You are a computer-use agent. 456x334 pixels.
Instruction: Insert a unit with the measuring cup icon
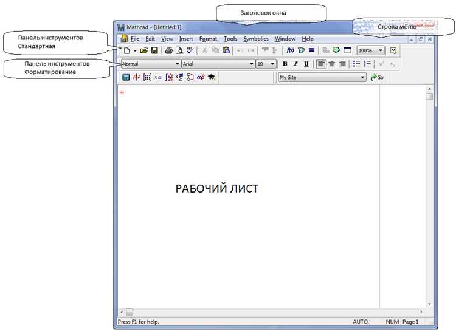301,50
